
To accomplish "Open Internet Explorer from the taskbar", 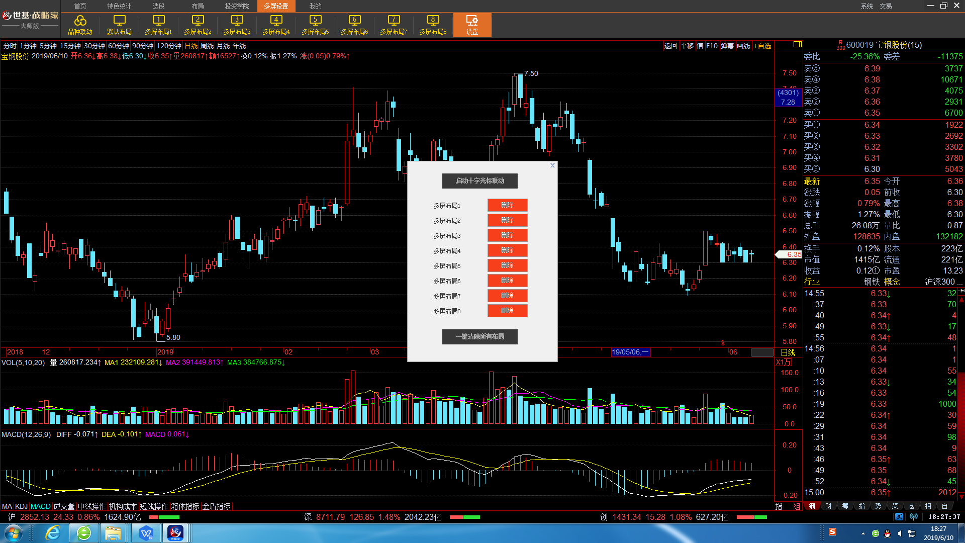I will [x=53, y=533].
